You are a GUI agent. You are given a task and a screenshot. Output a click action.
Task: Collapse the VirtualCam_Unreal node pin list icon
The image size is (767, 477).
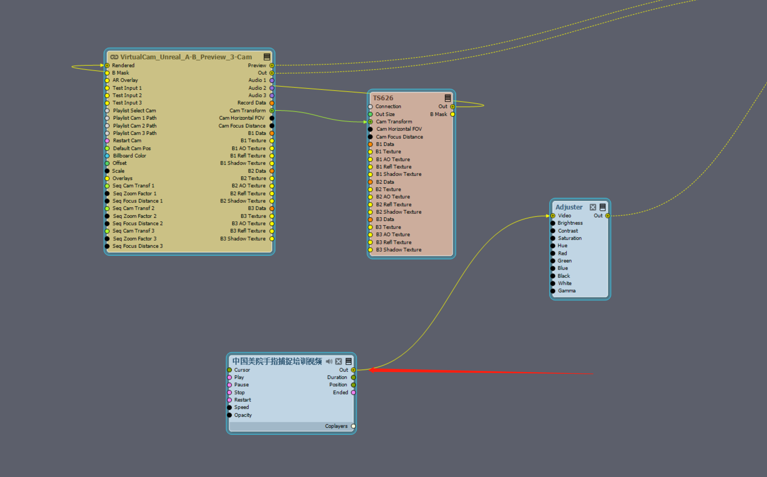267,57
